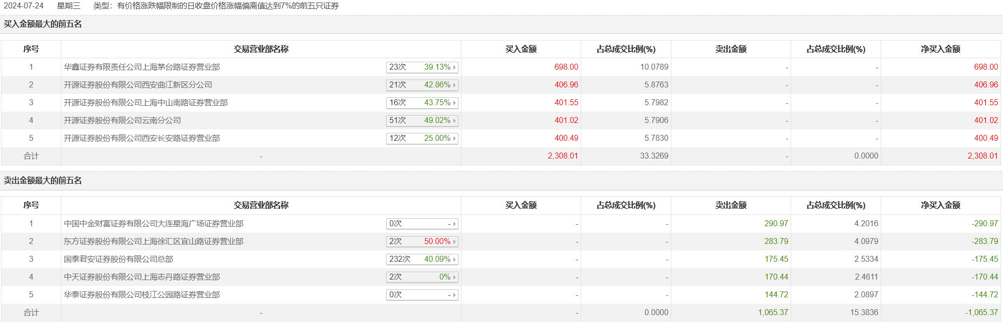This screenshot has height=324, width=1003.
Task: Click arrow beside 51次 49.02%
Action: click(454, 121)
